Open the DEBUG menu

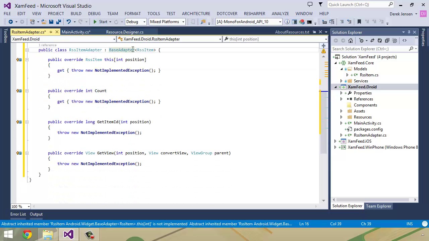pos(94,14)
